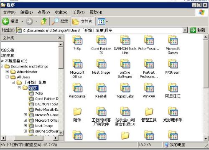Screen dimensions: 209x150
Task: Select All Users folder in tree
Action: click(23, 77)
